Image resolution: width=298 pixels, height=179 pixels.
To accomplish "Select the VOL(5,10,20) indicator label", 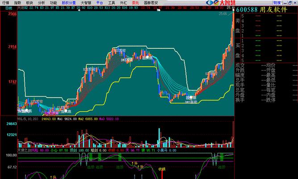I will click(28, 119).
